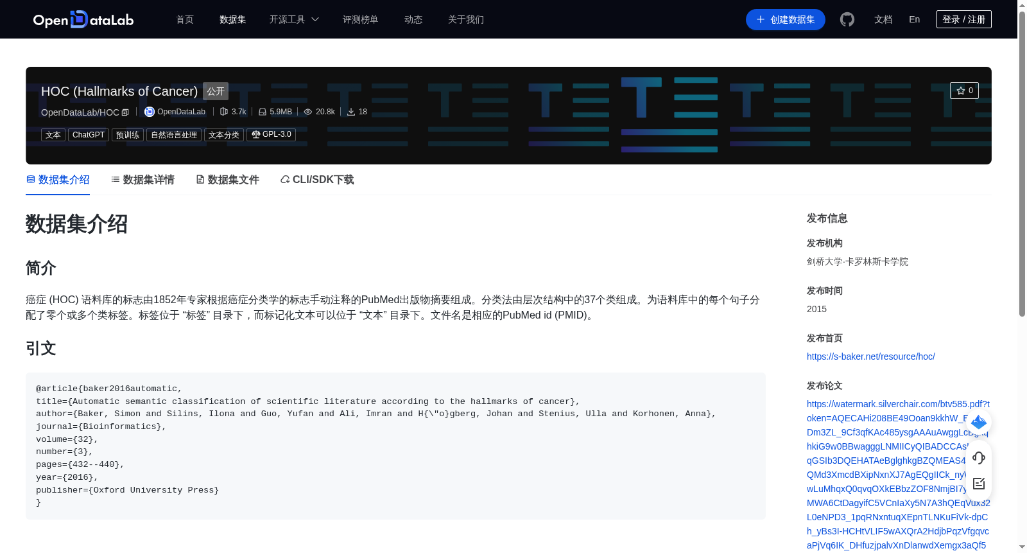Star the HOC dataset
Screen dimensions: 1027x553
click(x=964, y=91)
